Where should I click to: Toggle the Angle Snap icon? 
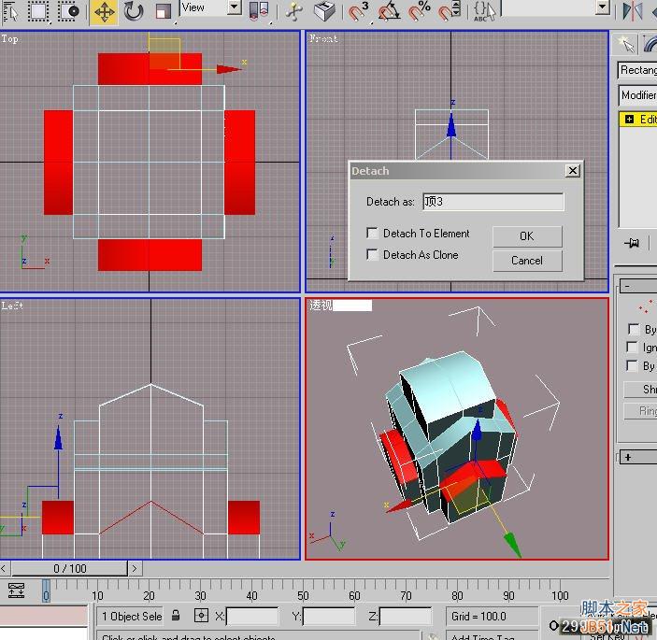click(x=389, y=11)
